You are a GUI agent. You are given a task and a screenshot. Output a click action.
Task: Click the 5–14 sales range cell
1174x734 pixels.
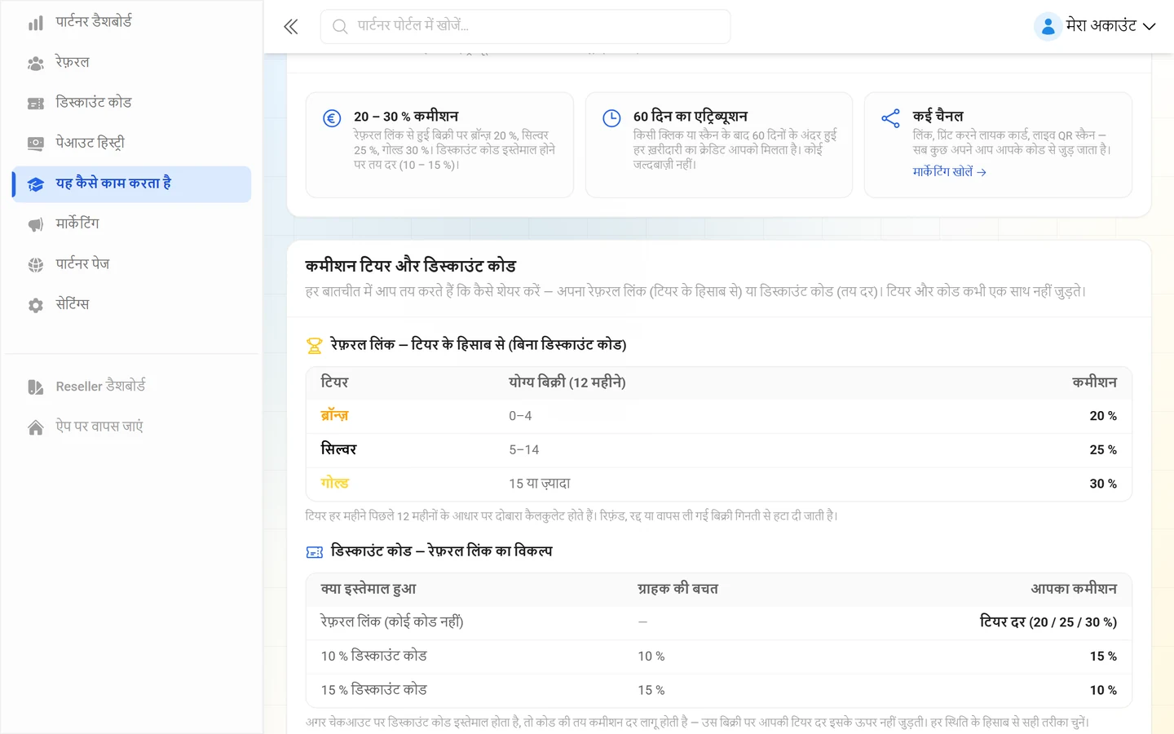tap(523, 450)
